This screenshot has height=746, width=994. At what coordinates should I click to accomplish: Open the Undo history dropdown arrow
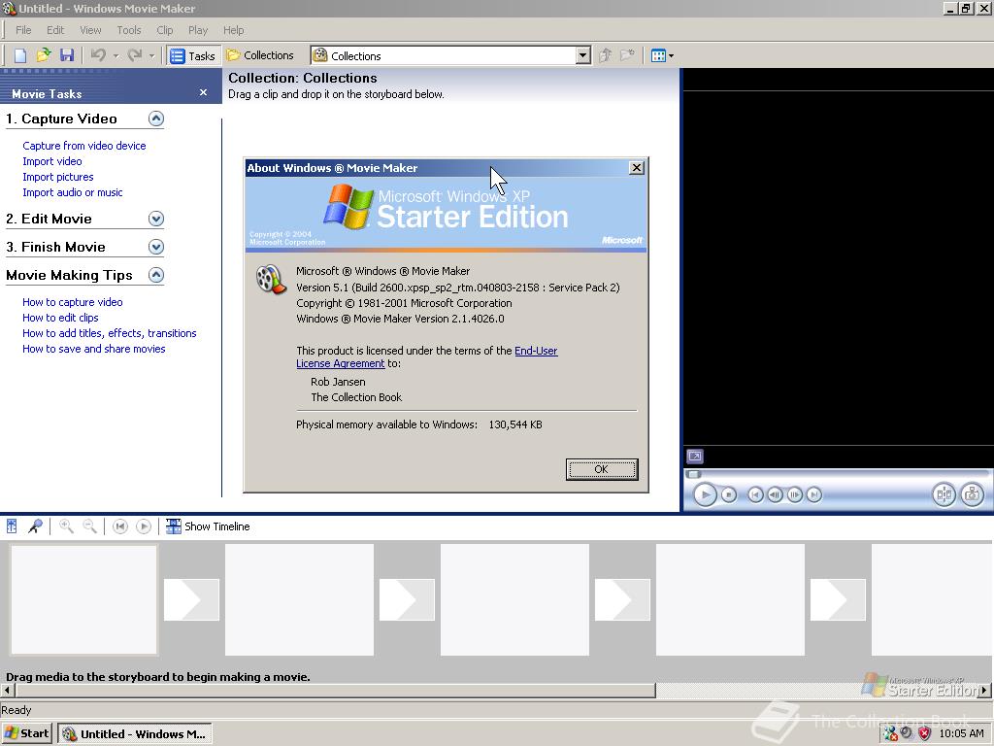coord(116,55)
